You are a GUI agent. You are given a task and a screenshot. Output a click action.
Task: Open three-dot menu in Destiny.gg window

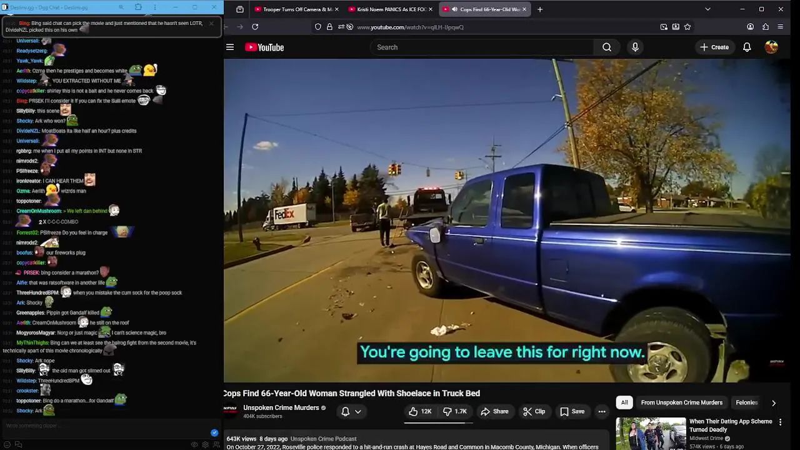[x=155, y=7]
